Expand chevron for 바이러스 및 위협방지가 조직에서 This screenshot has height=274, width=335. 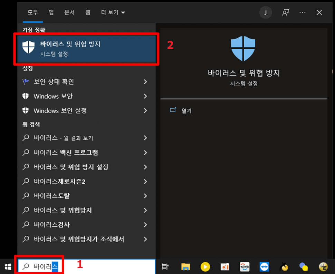coord(145,239)
